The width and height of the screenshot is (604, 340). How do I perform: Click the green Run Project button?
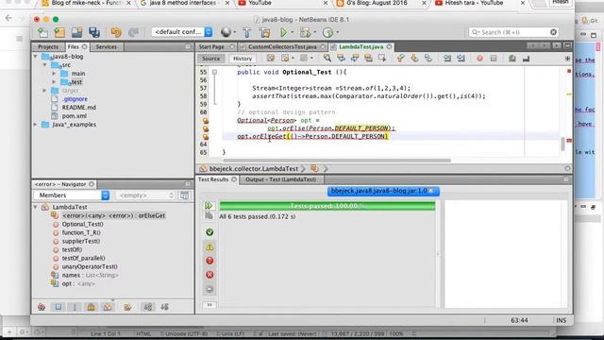[283, 33]
